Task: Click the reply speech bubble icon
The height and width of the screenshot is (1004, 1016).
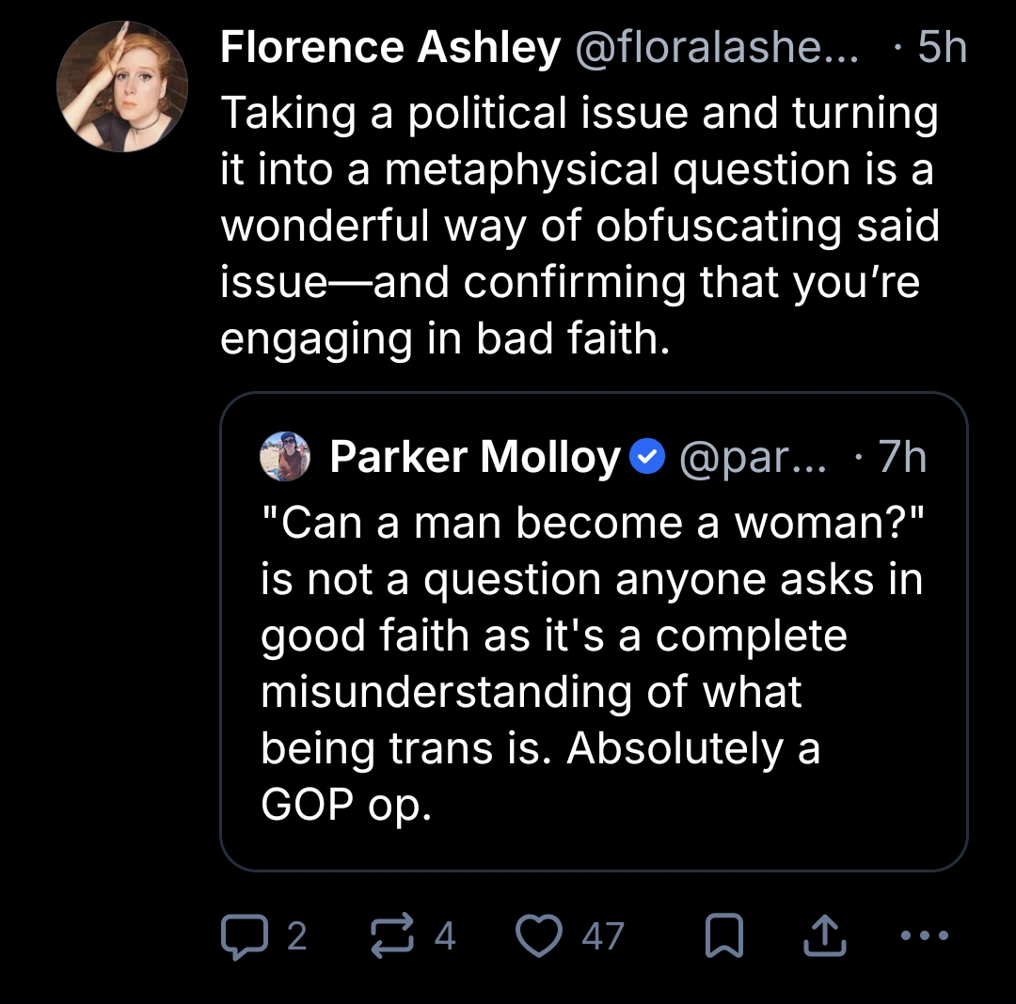Action: click(x=244, y=935)
